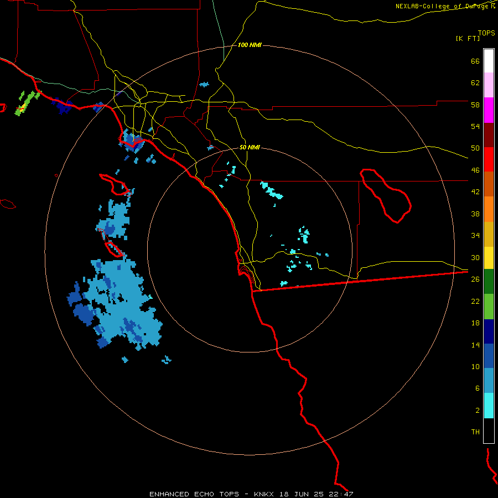
Task: Click the gold 38 K FT swatch
Action: pyautogui.click(x=489, y=234)
